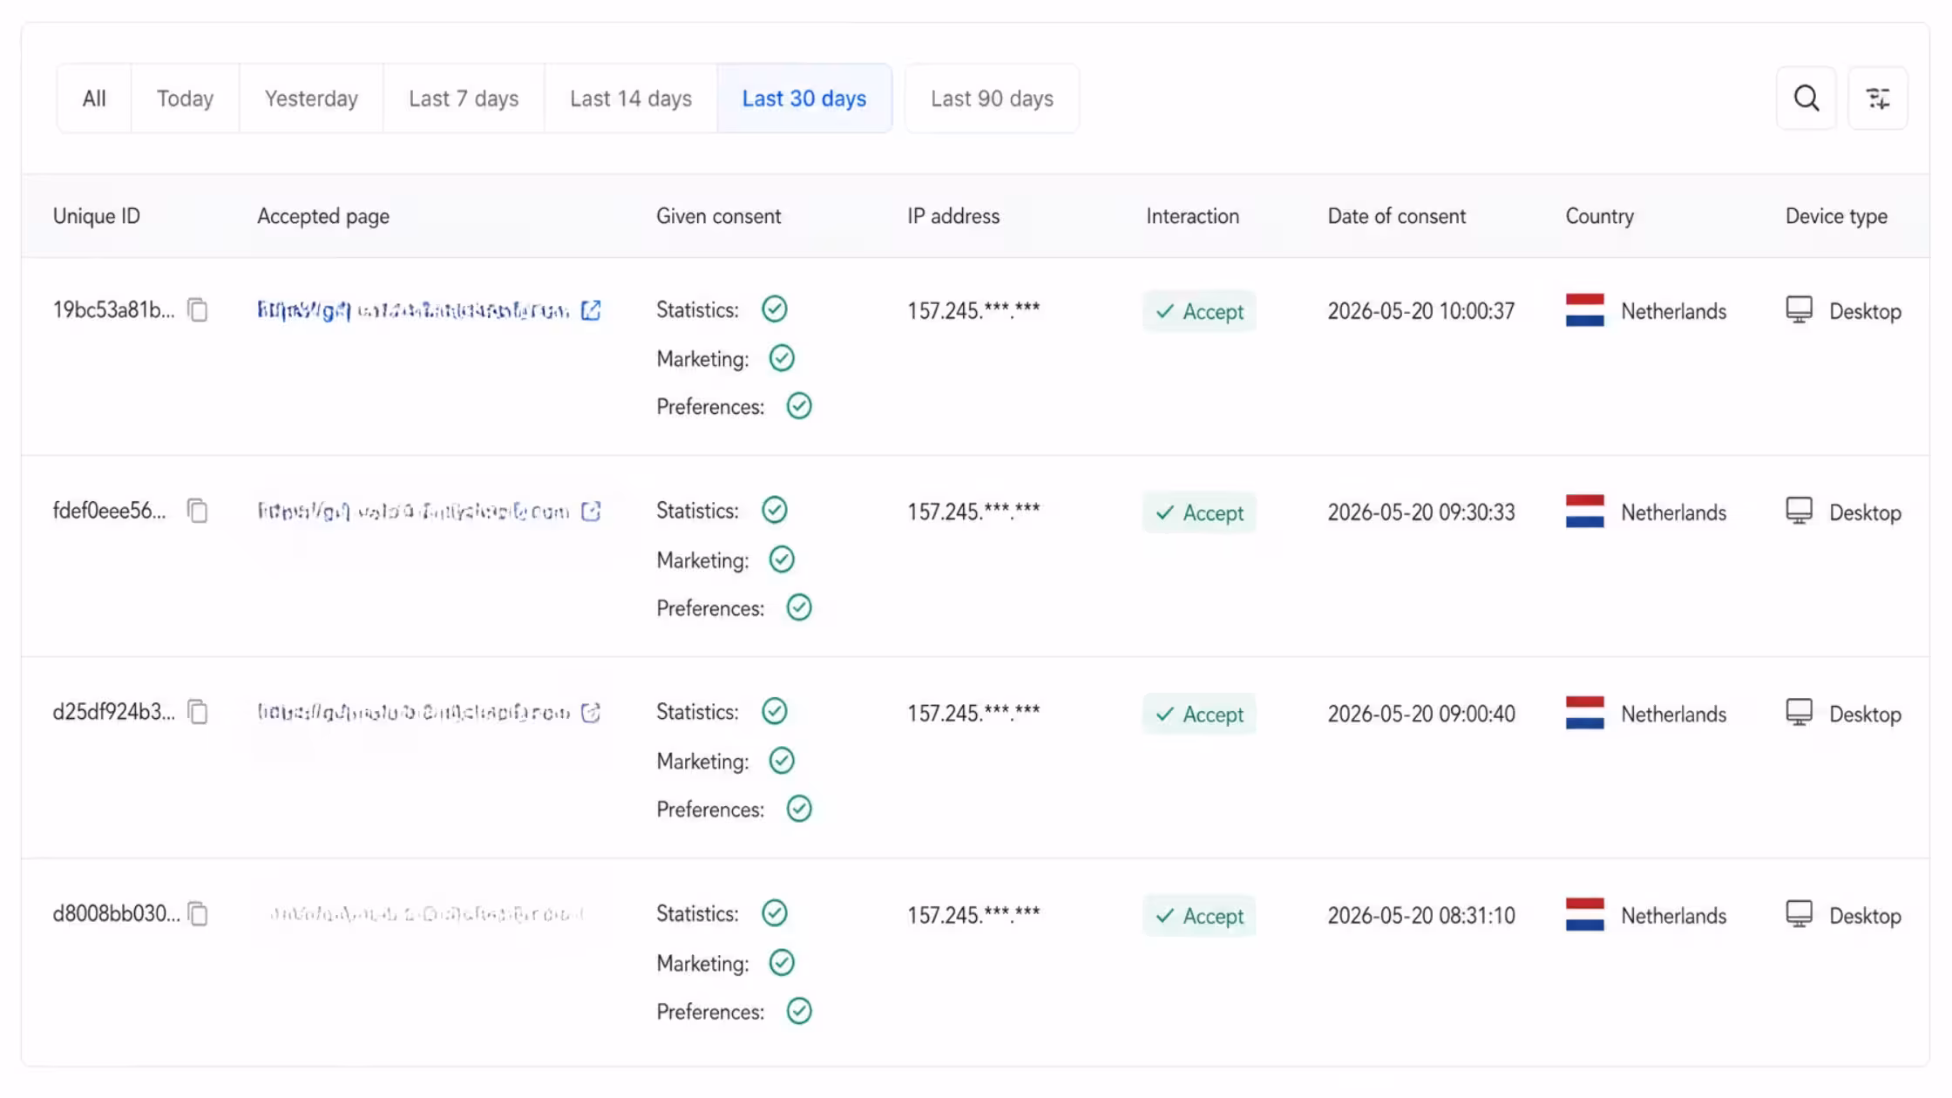Click Preferences check icon in 08:31:10 row

point(798,1011)
